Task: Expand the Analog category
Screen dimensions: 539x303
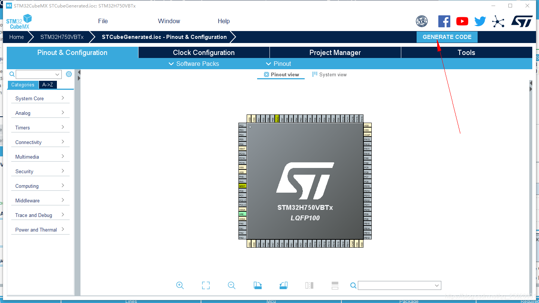Action: (x=40, y=113)
